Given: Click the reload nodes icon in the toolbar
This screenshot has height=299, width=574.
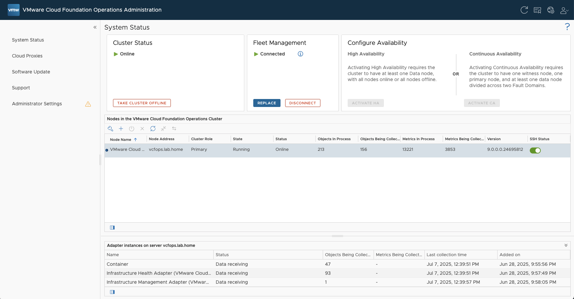Looking at the screenshot, I should point(153,129).
